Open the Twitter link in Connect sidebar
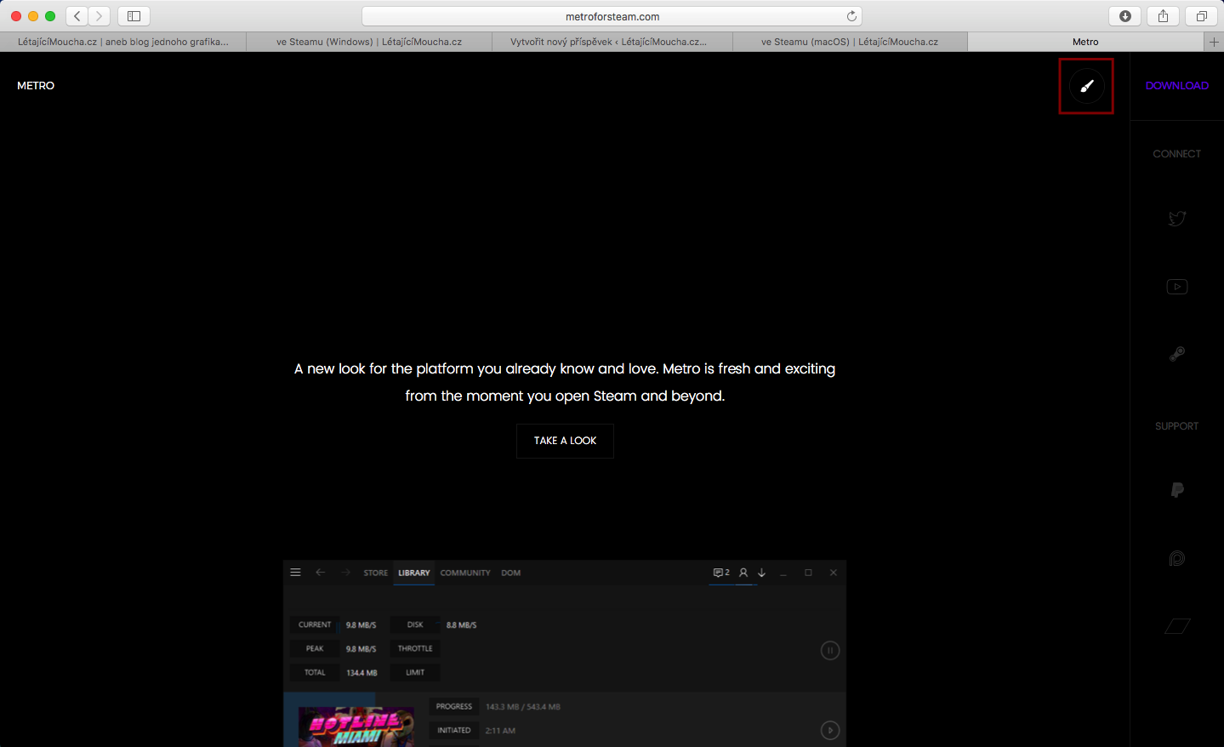The width and height of the screenshot is (1224, 747). pyautogui.click(x=1177, y=219)
